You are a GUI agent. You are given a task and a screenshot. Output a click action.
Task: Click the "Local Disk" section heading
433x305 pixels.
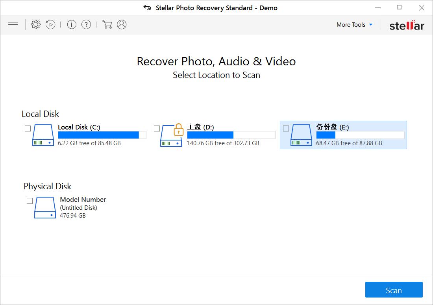tap(40, 114)
